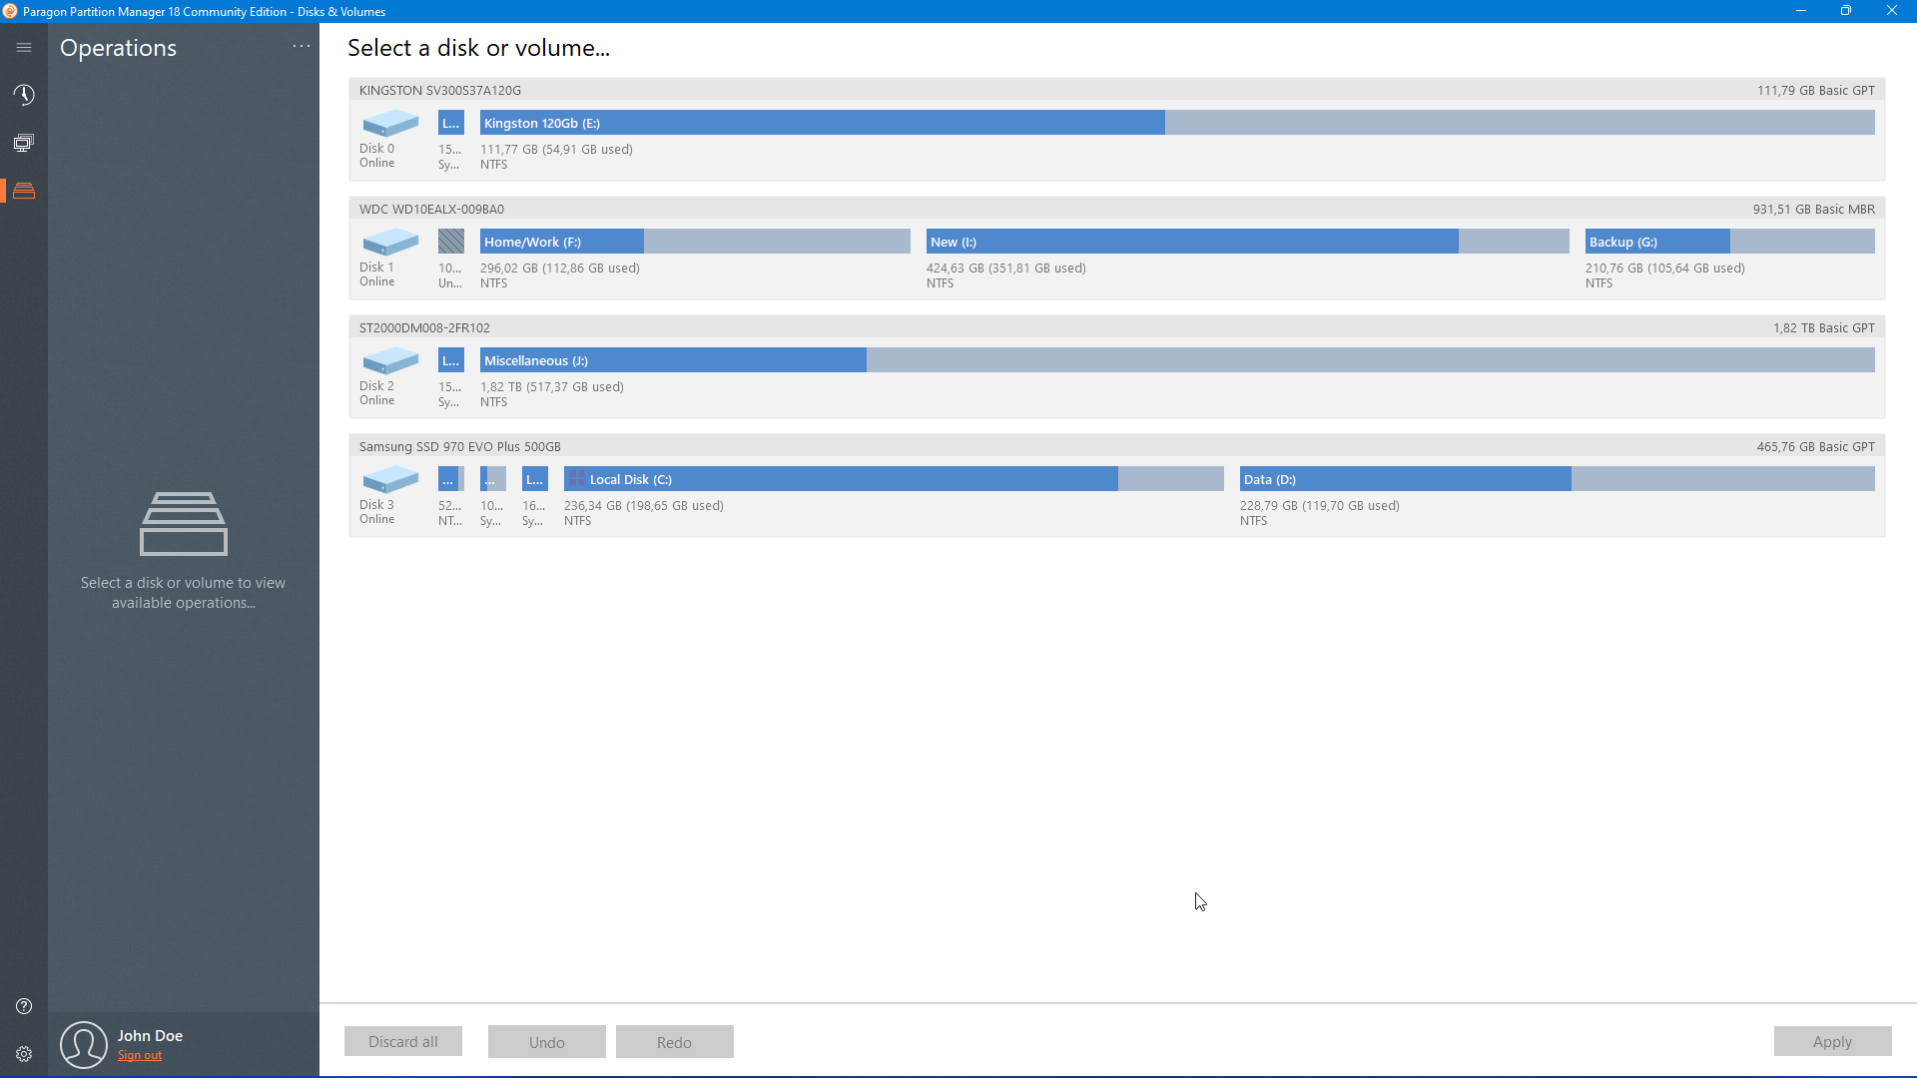The image size is (1917, 1078).
Task: Open Help via the question mark icon
Action: pos(24,1006)
